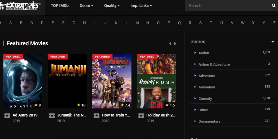
Task: Filter titles by letter P
Action: click(169, 23)
